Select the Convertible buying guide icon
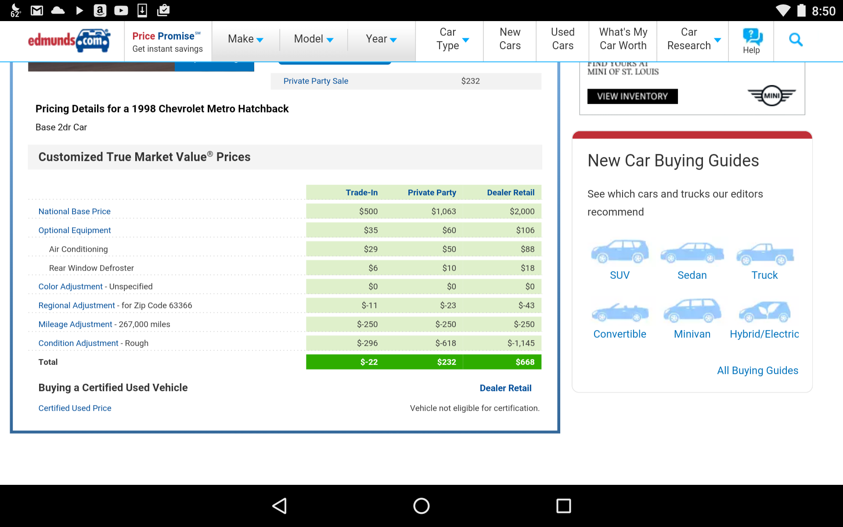This screenshot has width=843, height=527. click(620, 312)
